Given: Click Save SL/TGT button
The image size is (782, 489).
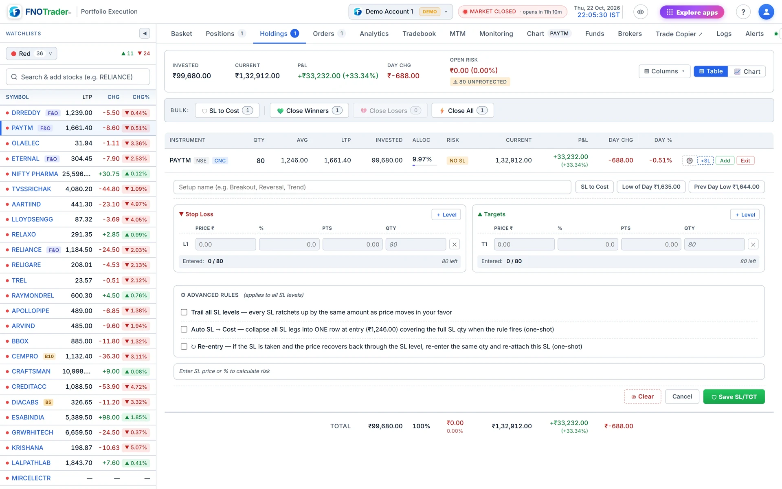Looking at the screenshot, I should pos(734,396).
